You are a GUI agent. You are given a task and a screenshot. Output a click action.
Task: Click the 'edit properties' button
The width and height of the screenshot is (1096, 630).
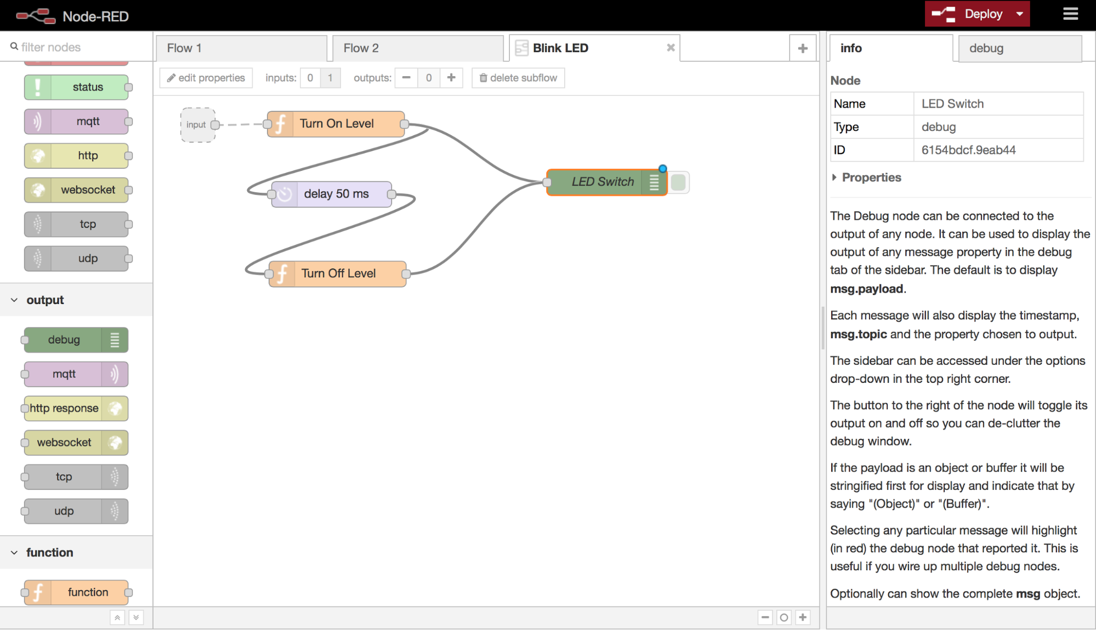pos(206,77)
